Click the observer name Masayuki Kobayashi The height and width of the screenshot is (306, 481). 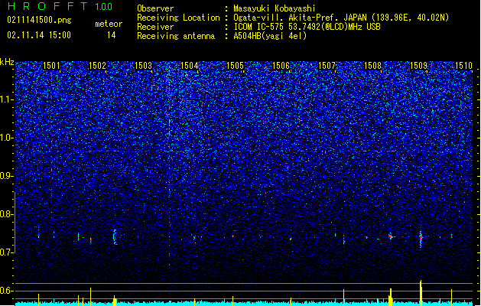pyautogui.click(x=275, y=8)
